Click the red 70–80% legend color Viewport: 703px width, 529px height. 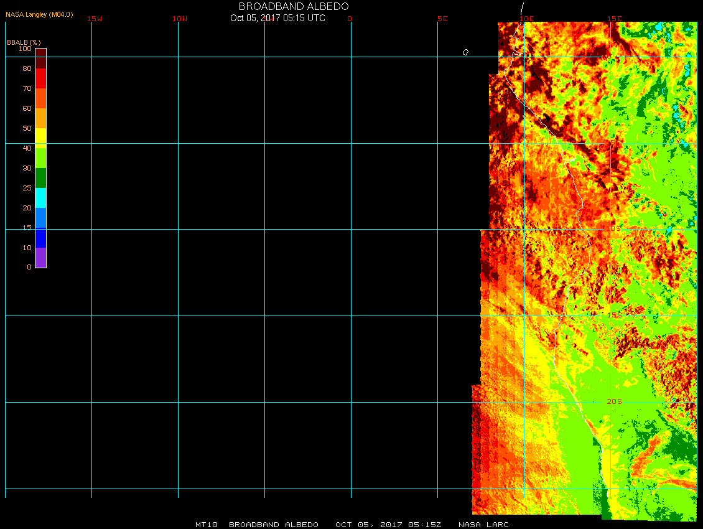[41, 78]
